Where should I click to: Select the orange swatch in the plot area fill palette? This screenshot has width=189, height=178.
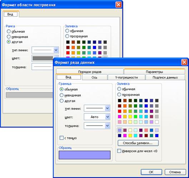[73, 47]
